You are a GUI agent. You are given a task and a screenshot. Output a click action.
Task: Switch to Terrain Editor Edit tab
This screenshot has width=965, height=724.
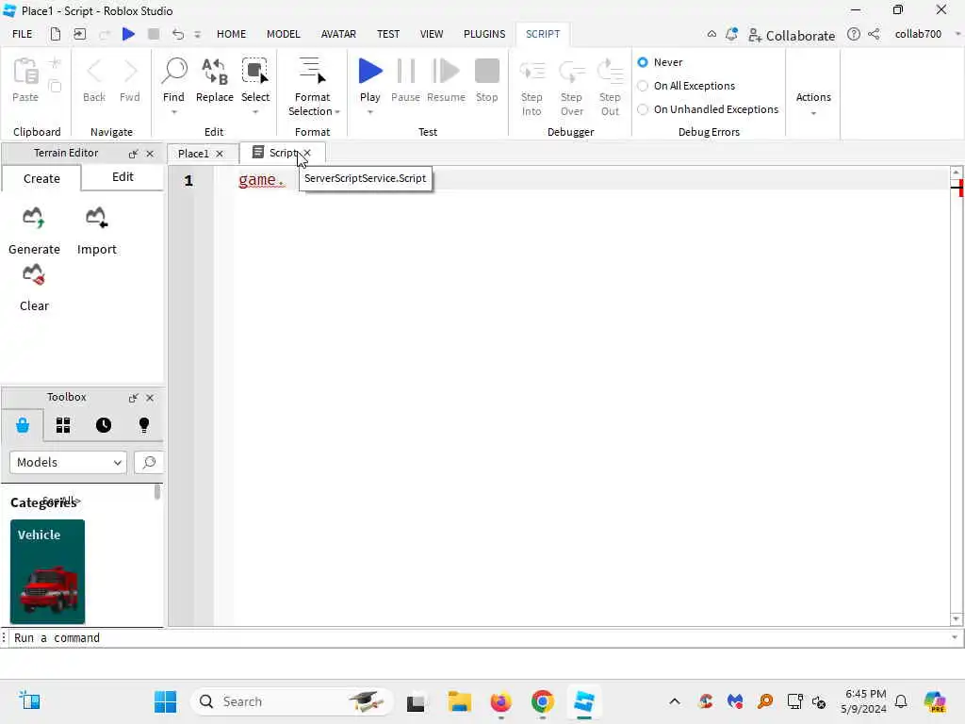pos(123,176)
